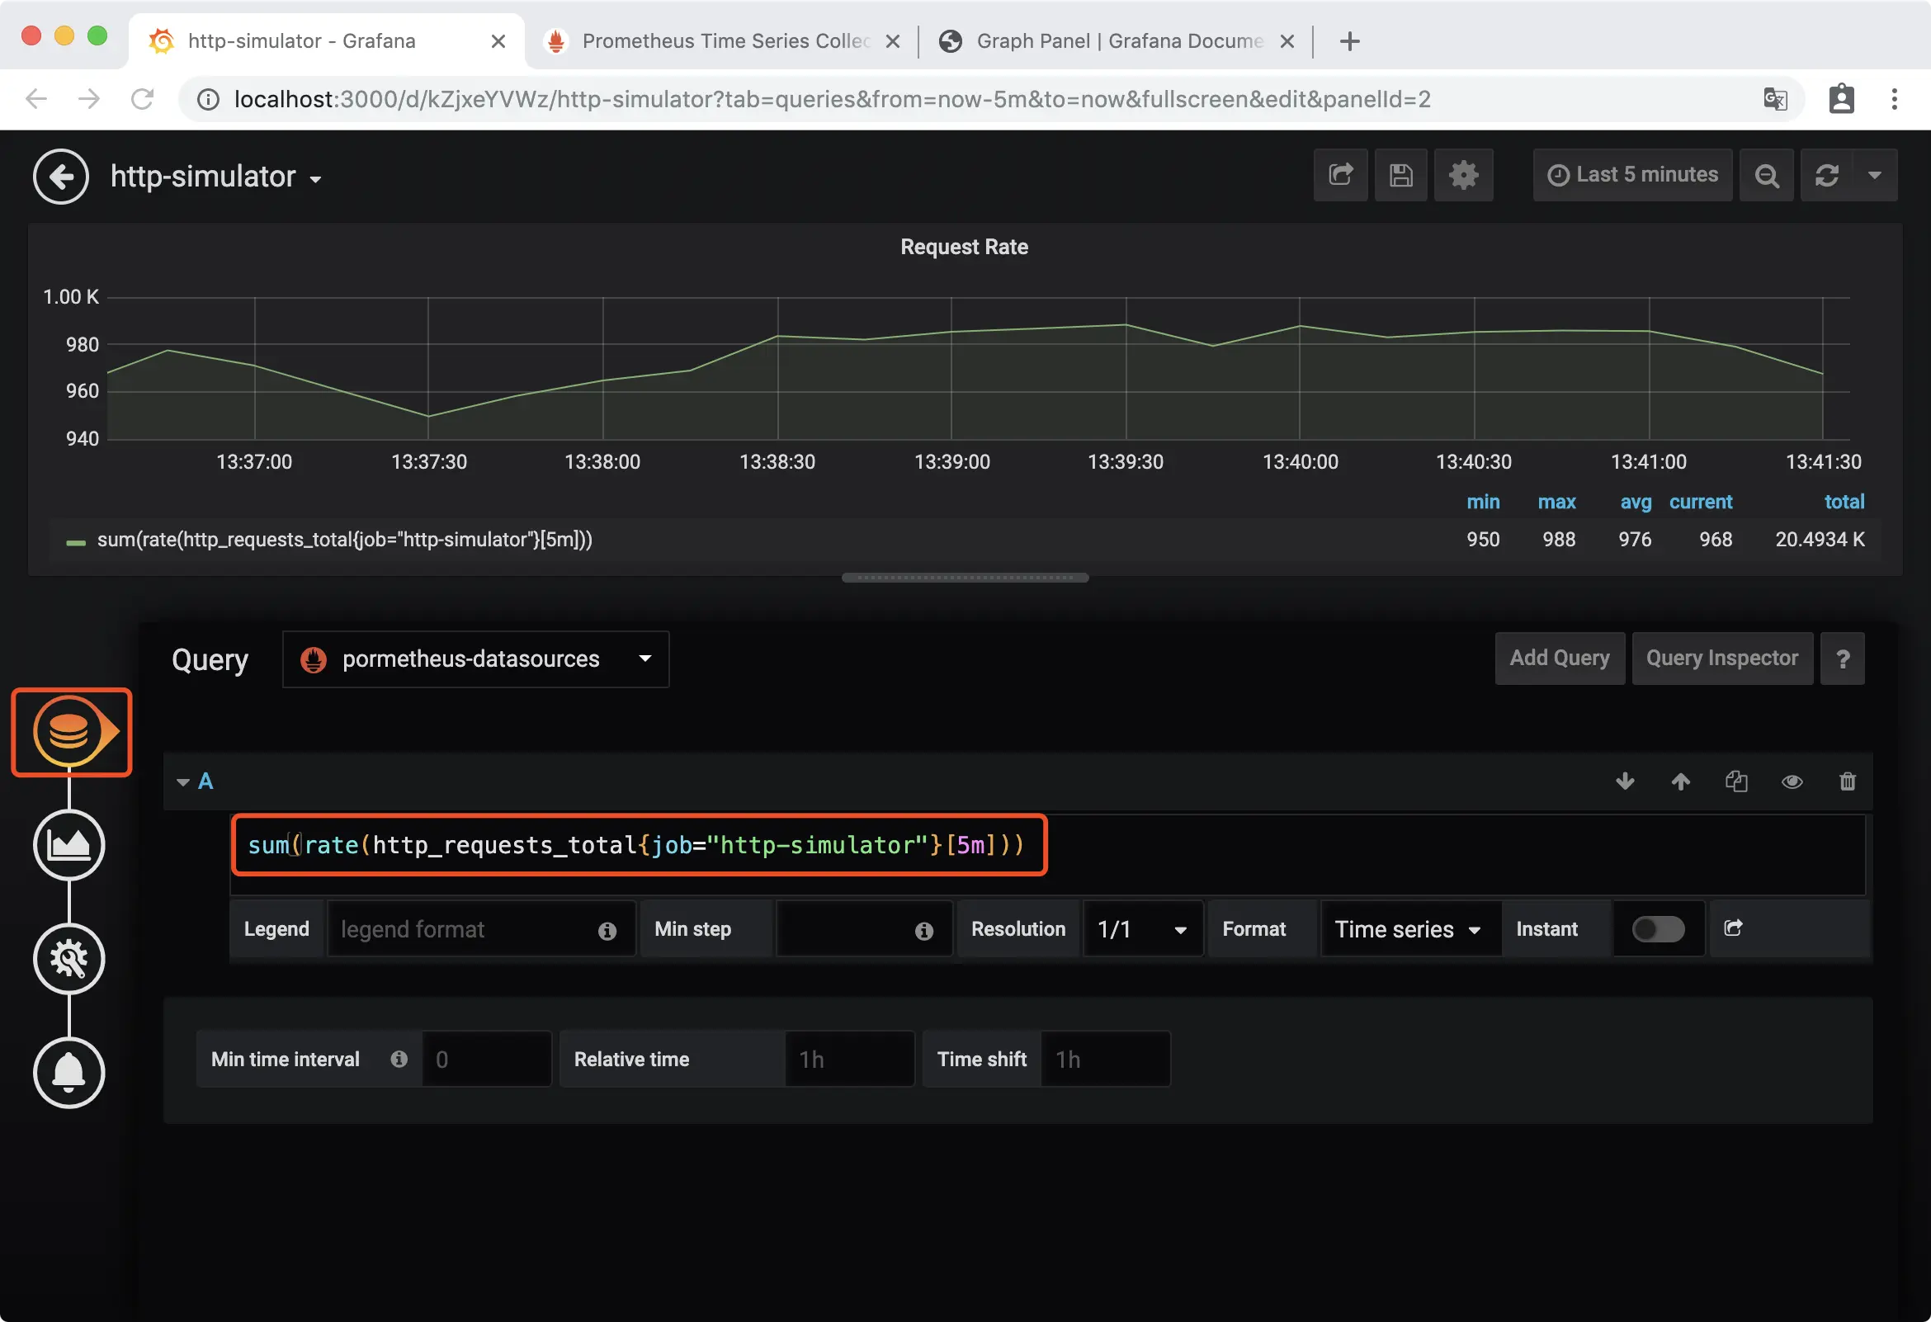
Task: Close the Prometheus Time Series tab
Action: [x=892, y=40]
